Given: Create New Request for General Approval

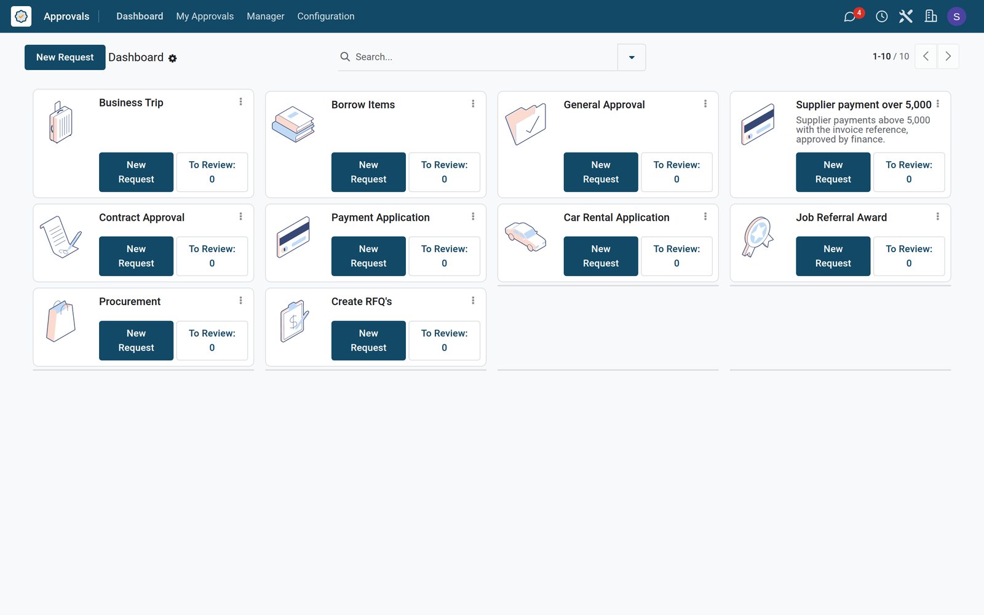Looking at the screenshot, I should (601, 172).
